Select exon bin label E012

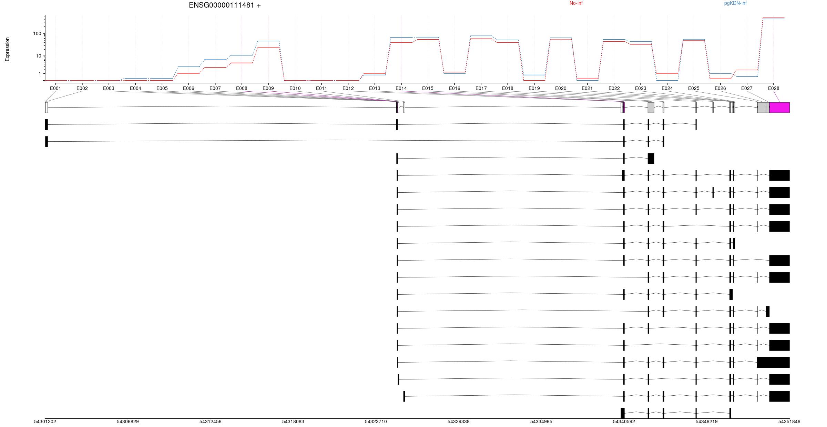point(348,88)
